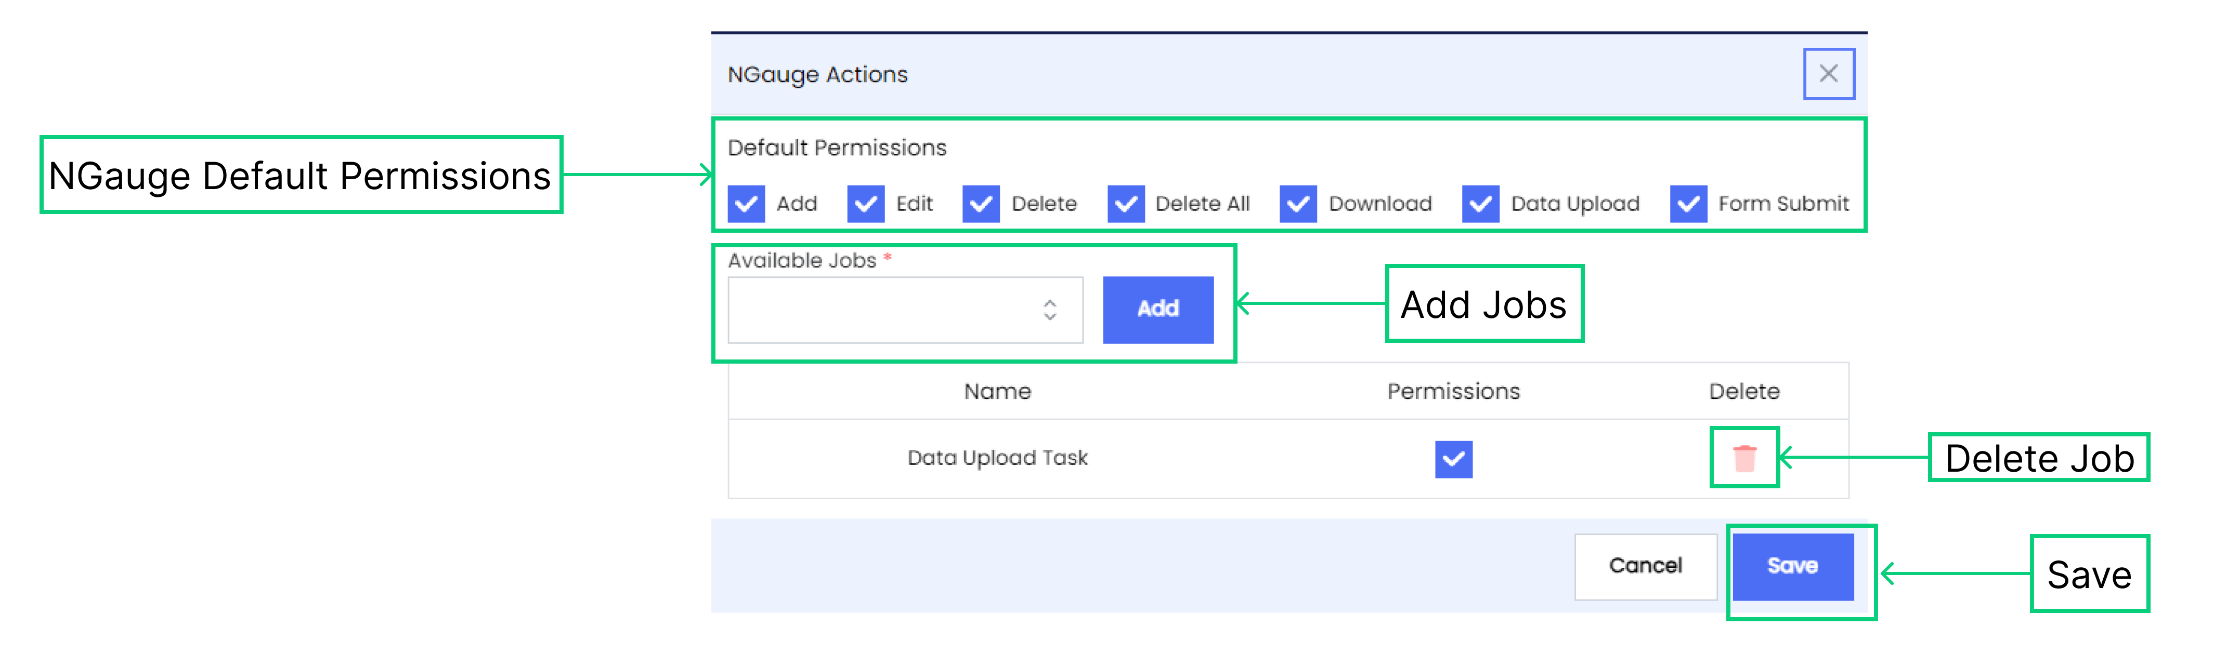2240x667 pixels.
Task: Cancel the NGauge Actions dialog
Action: [1645, 566]
